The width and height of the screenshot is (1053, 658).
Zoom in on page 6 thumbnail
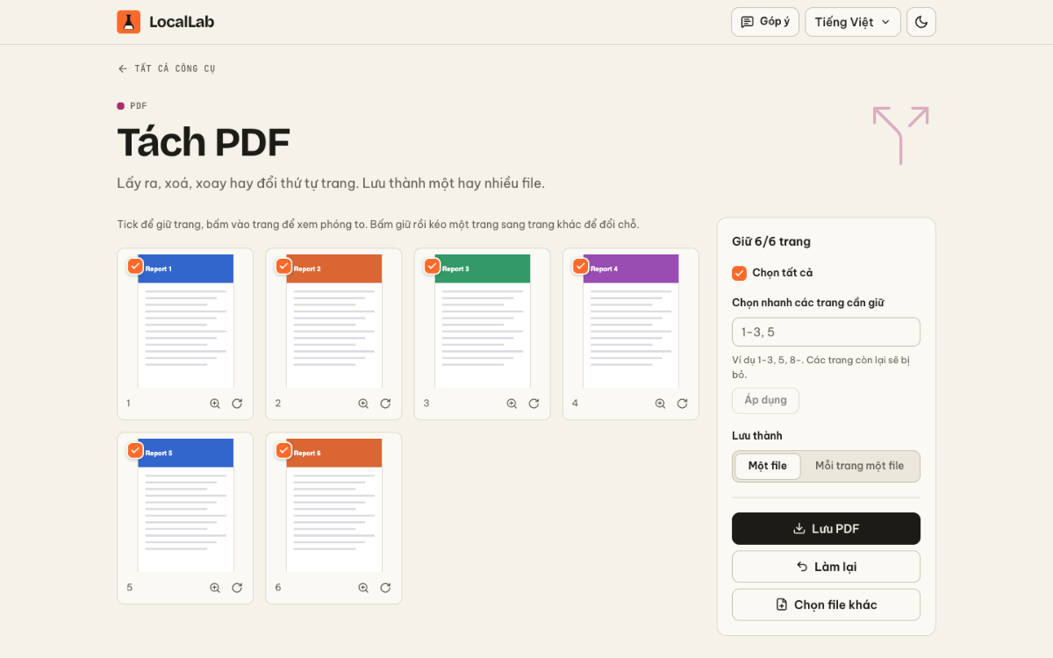click(x=363, y=588)
